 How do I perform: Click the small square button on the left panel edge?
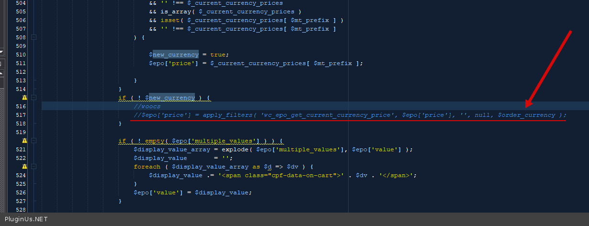pos(1,63)
